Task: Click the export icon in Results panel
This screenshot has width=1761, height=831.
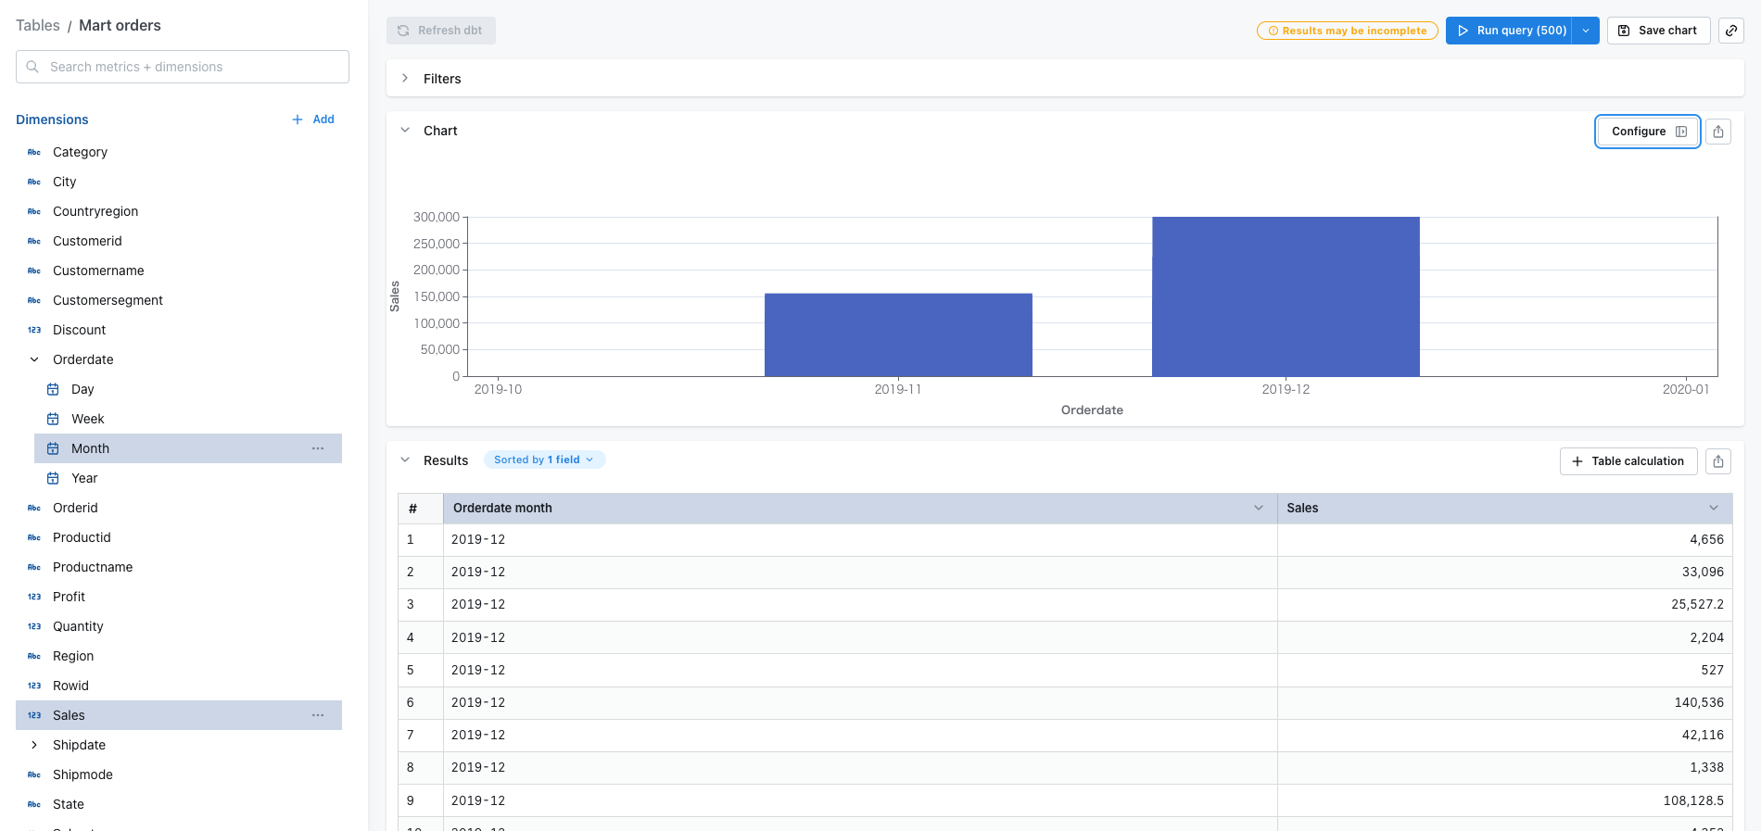Action: click(x=1718, y=461)
